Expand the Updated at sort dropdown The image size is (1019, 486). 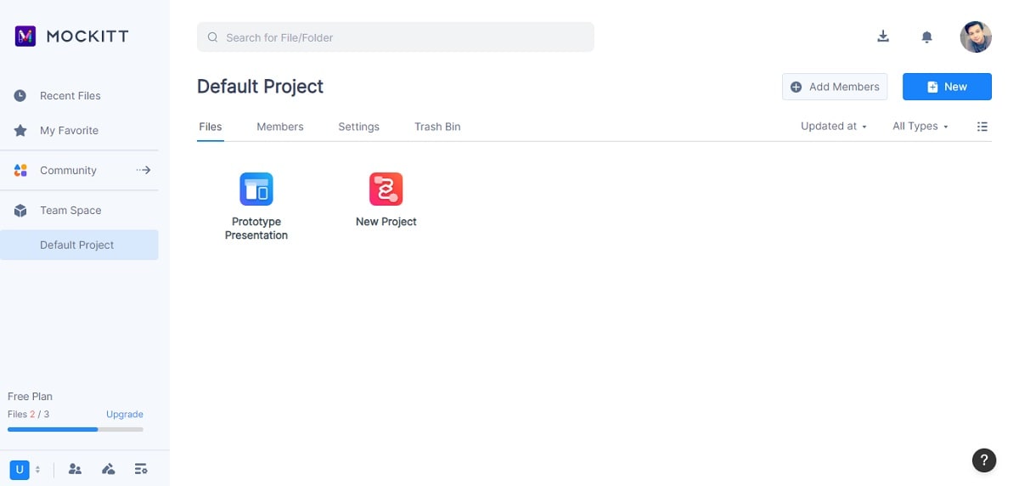[x=834, y=127]
